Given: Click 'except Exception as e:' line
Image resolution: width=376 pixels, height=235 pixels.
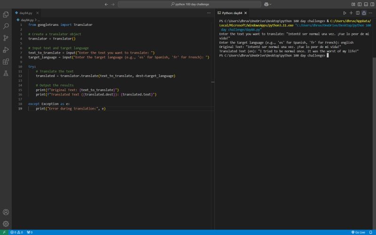Looking at the screenshot, I should click(49, 104).
